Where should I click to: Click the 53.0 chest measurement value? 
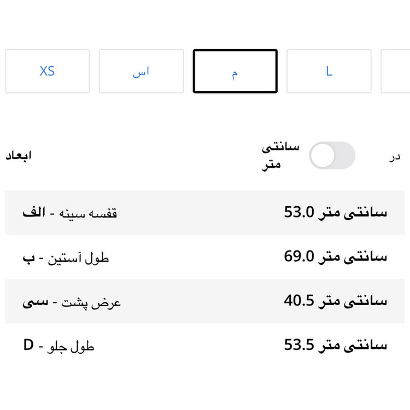[x=335, y=212]
